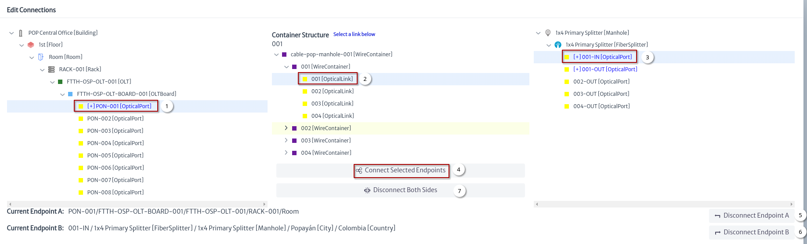
Task: Click right arrow of left panel scrollbar
Action: (264, 204)
